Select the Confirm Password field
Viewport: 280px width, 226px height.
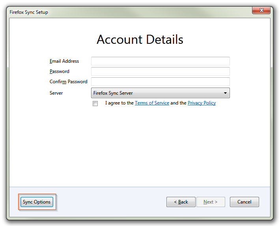pyautogui.click(x=161, y=82)
